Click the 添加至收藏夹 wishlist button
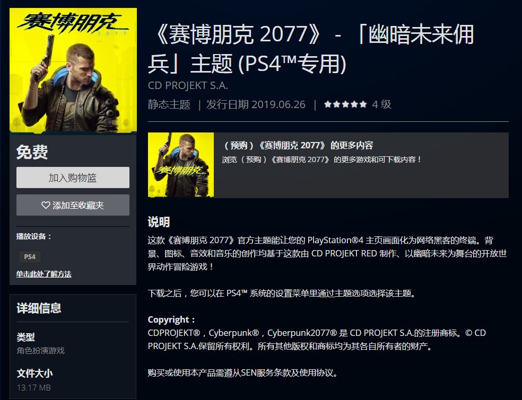Image resolution: width=522 pixels, height=400 pixels. point(73,205)
